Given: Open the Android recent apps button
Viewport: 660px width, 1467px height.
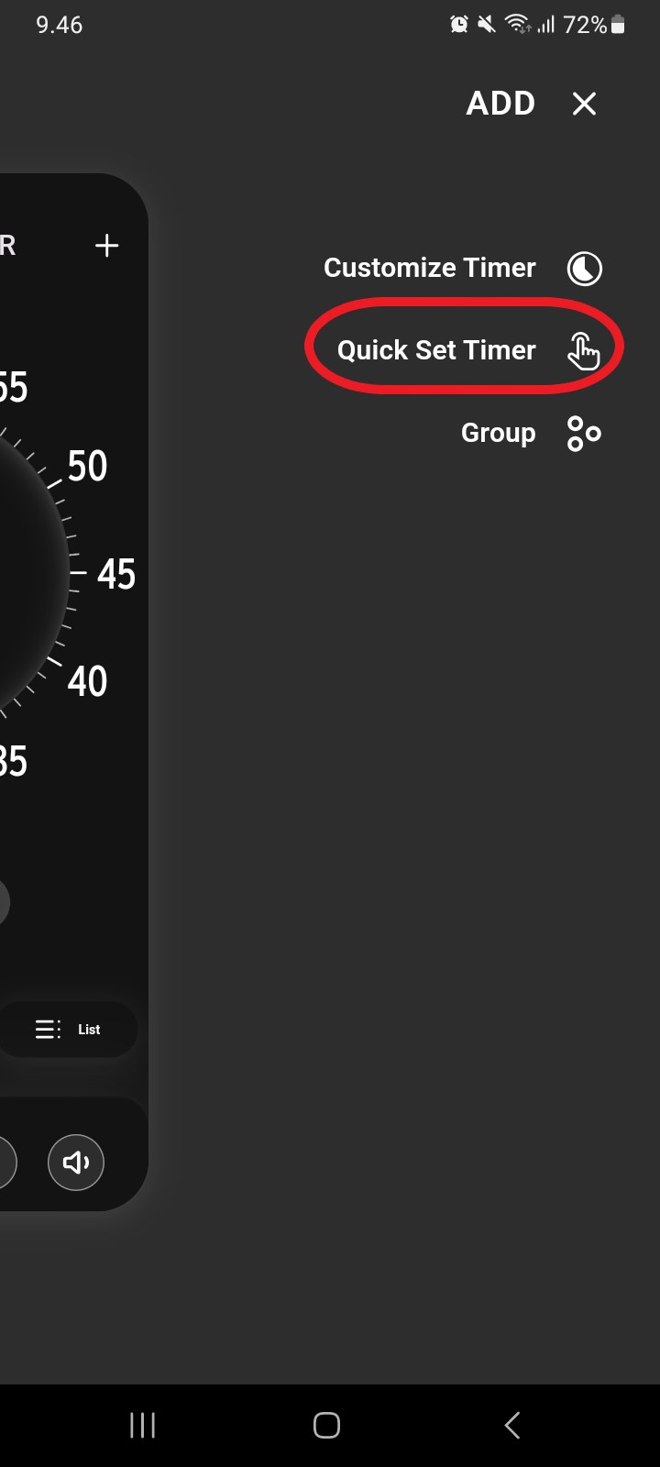Looking at the screenshot, I should [142, 1425].
